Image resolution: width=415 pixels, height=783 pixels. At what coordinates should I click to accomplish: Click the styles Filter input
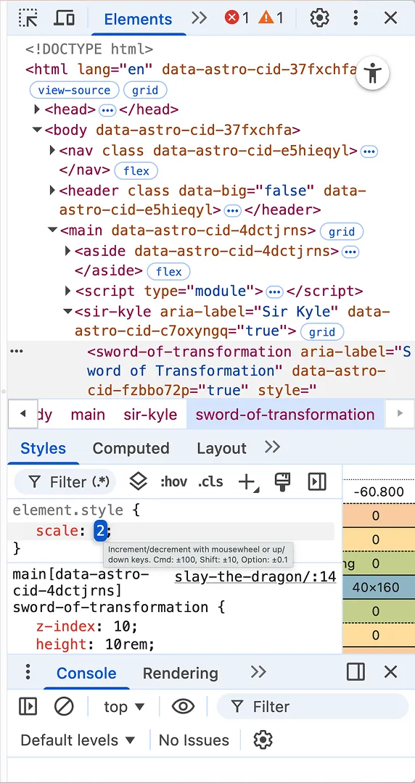point(65,482)
